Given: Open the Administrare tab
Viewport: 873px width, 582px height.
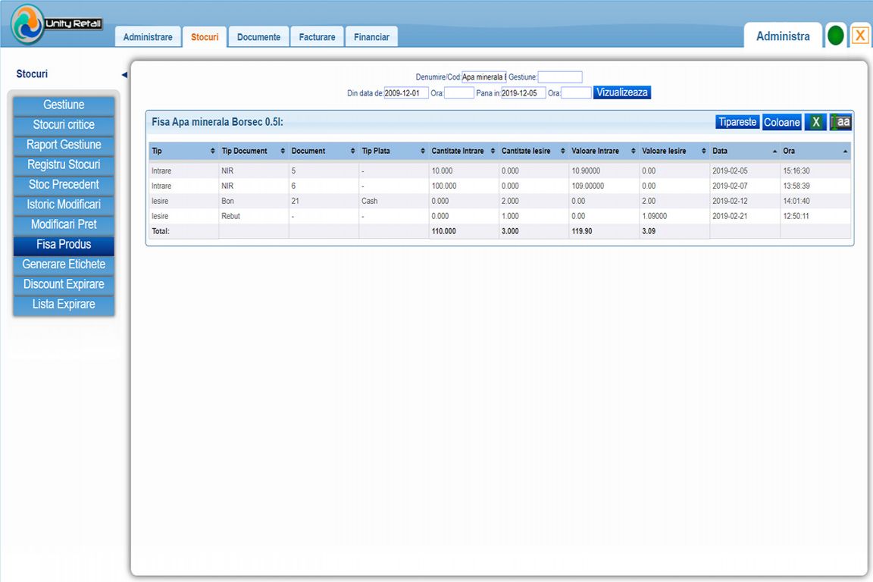Looking at the screenshot, I should (x=148, y=37).
